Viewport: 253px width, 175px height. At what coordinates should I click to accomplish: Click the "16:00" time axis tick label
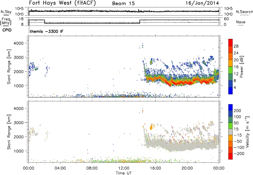tap(155, 168)
